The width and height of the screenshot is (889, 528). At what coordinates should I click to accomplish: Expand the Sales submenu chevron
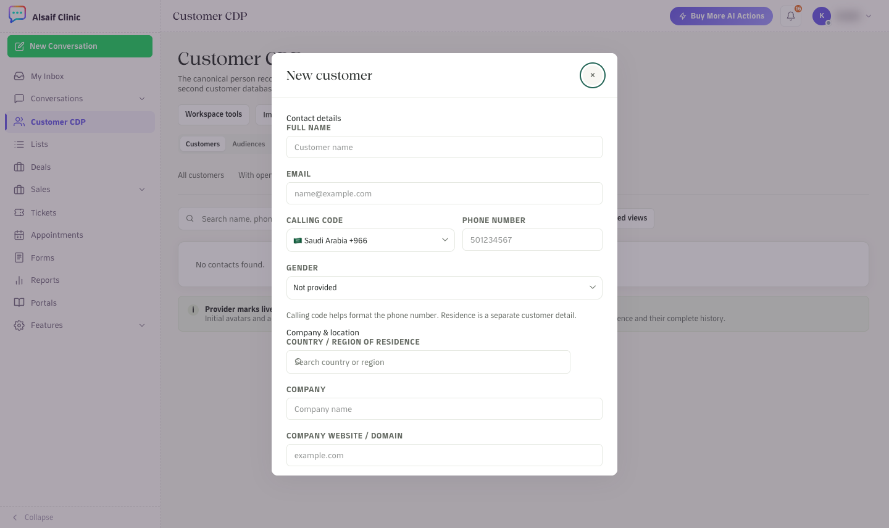tap(142, 190)
